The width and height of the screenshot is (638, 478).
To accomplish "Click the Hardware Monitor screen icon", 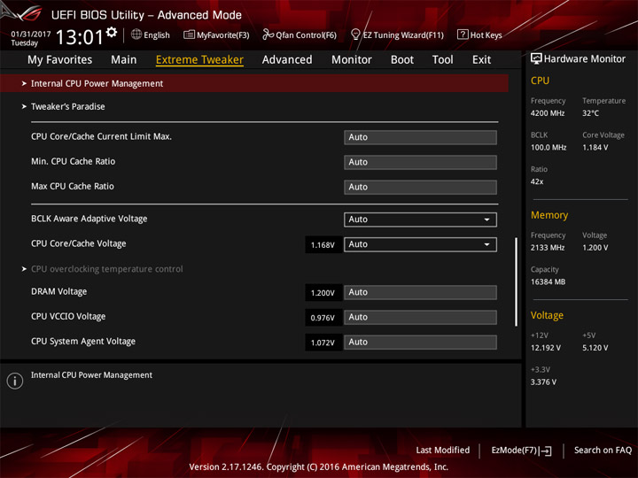I will pyautogui.click(x=536, y=59).
